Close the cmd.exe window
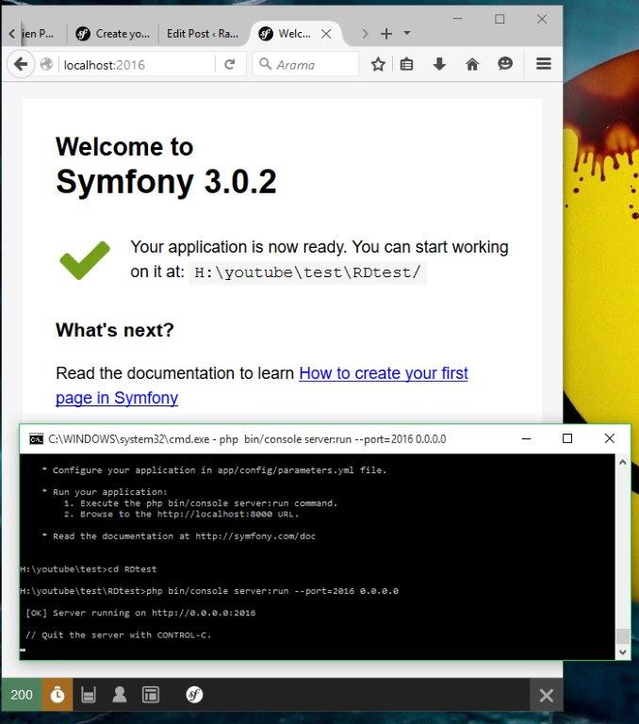This screenshot has height=724, width=639. point(610,438)
